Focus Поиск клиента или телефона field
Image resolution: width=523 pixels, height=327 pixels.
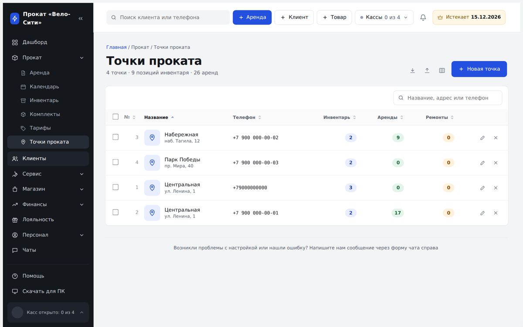168,17
